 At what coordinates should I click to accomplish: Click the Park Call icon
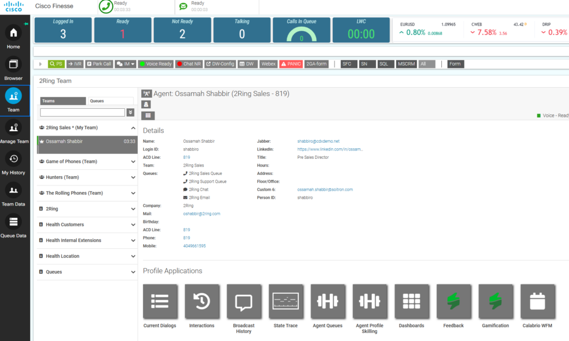click(x=98, y=63)
